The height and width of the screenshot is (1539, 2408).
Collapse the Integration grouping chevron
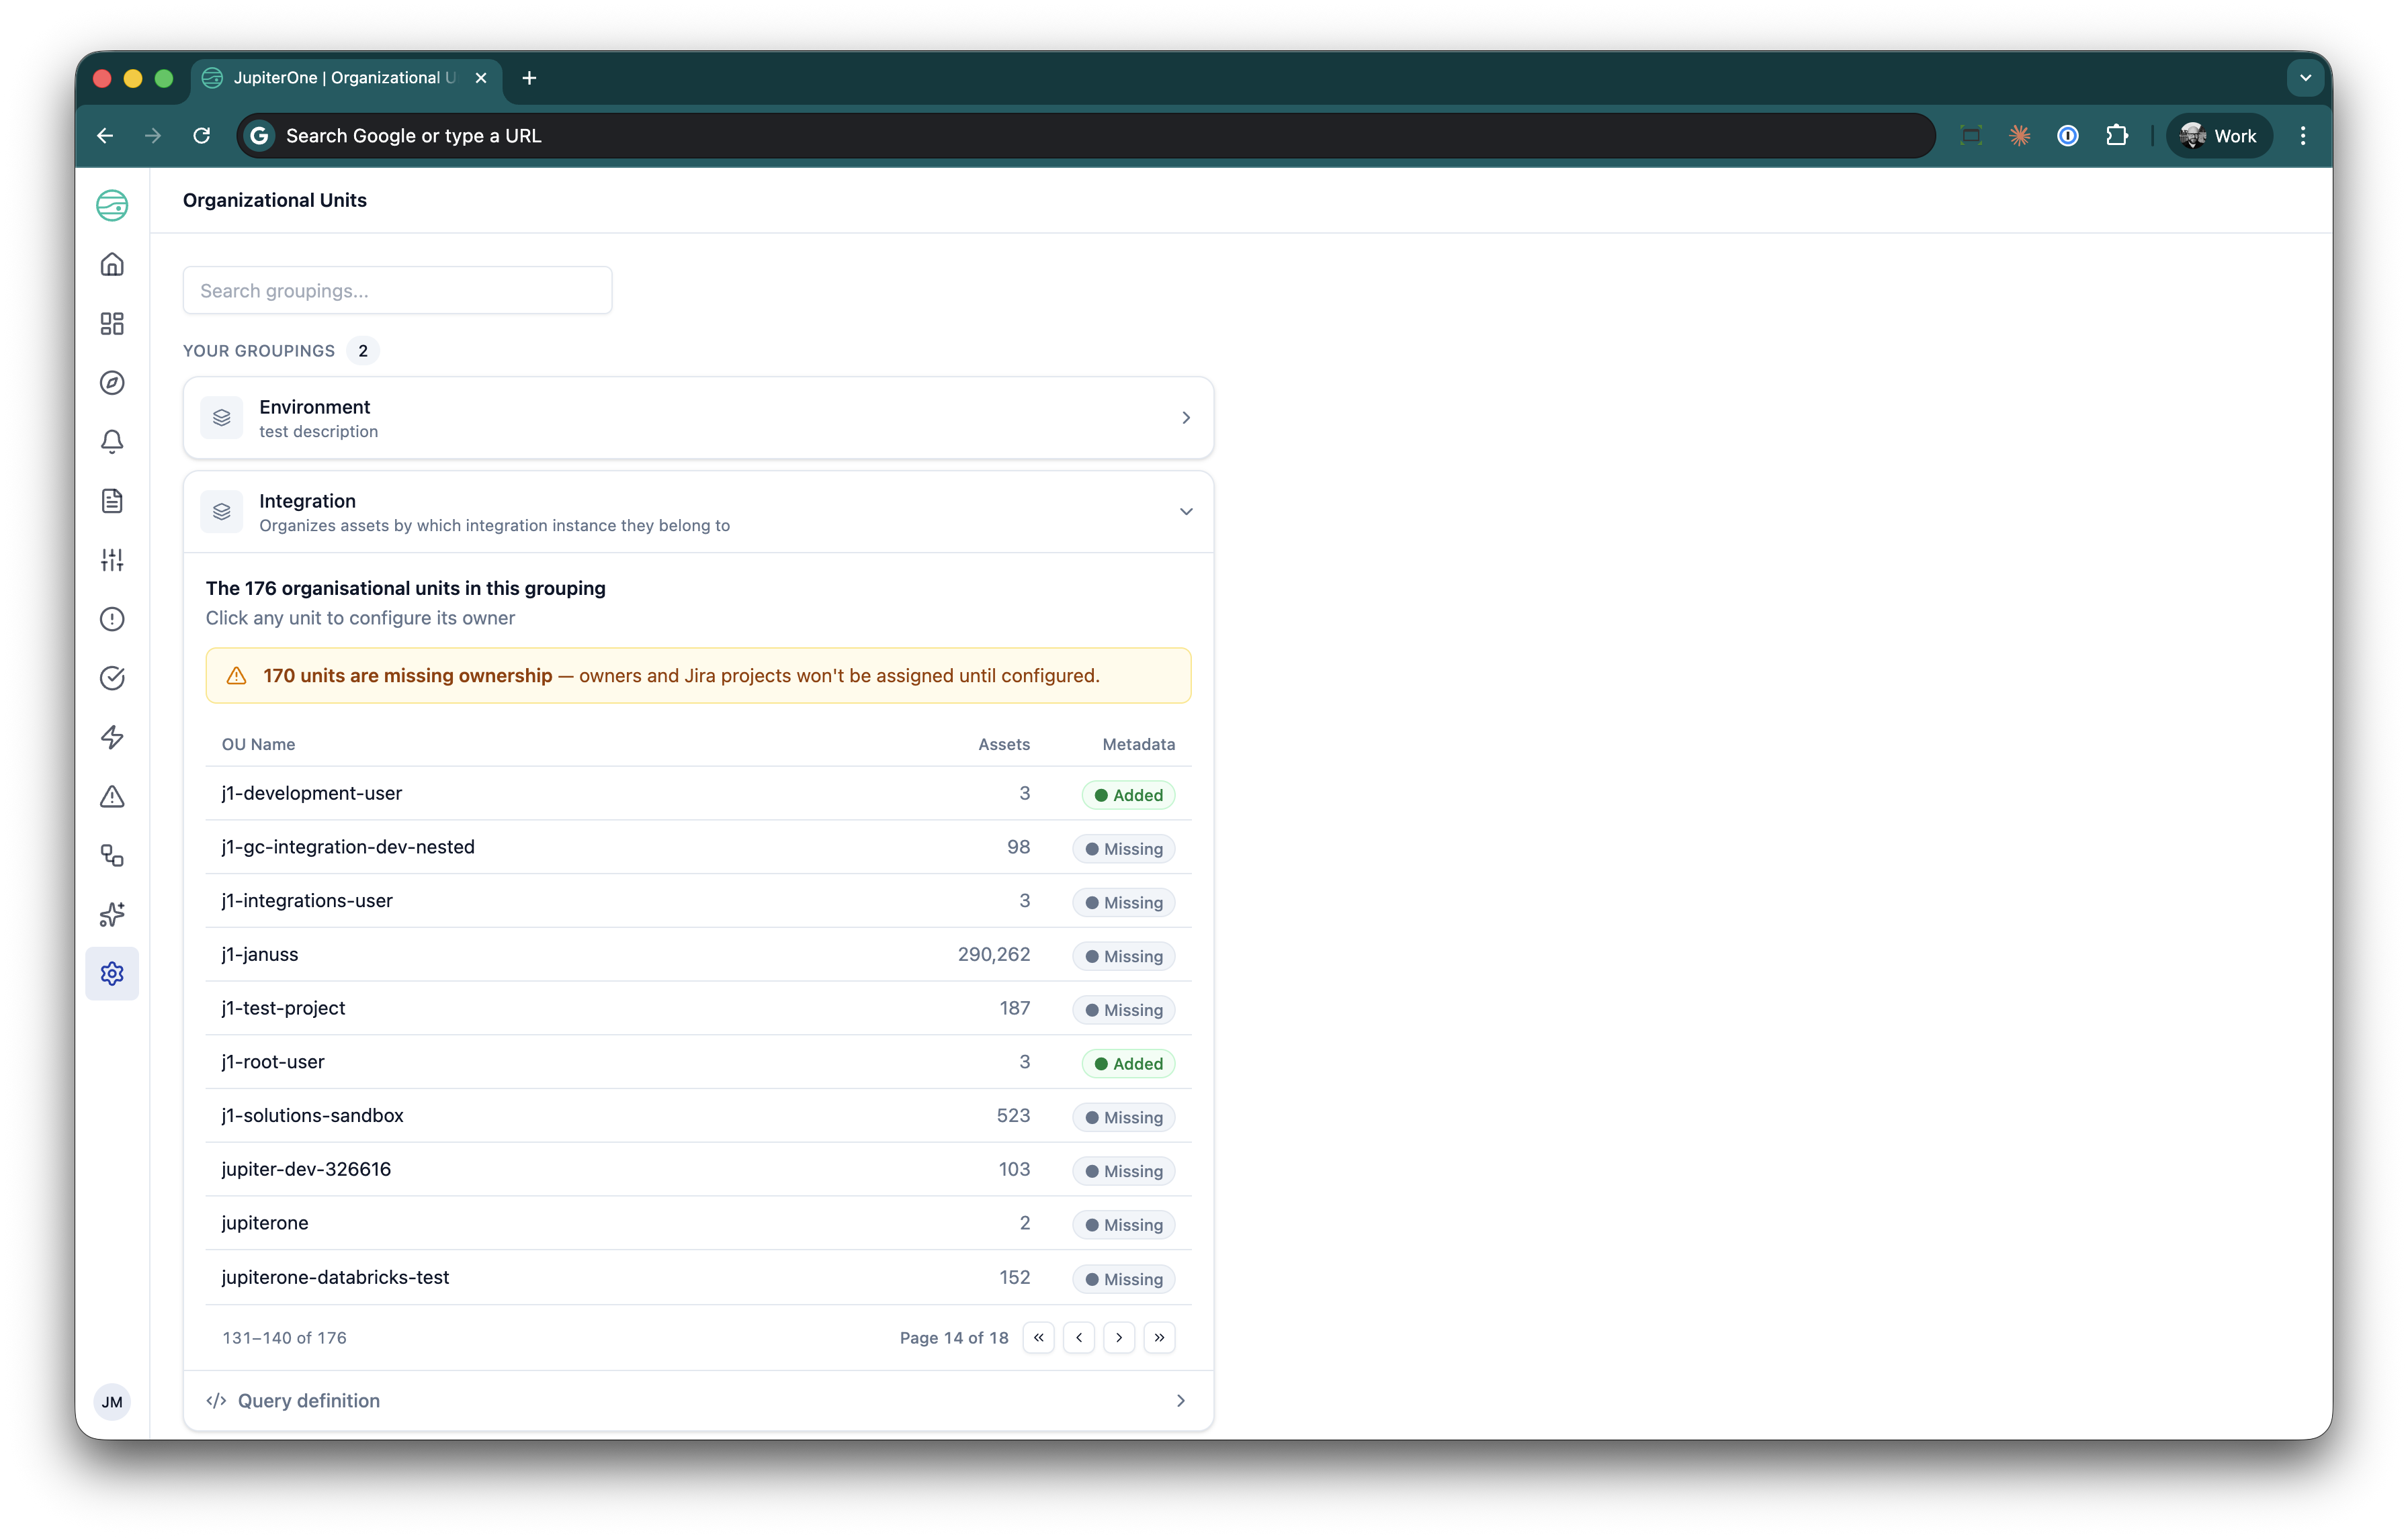click(1186, 511)
